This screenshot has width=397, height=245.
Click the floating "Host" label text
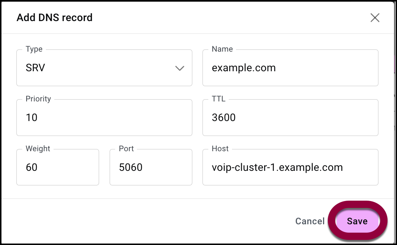click(220, 149)
